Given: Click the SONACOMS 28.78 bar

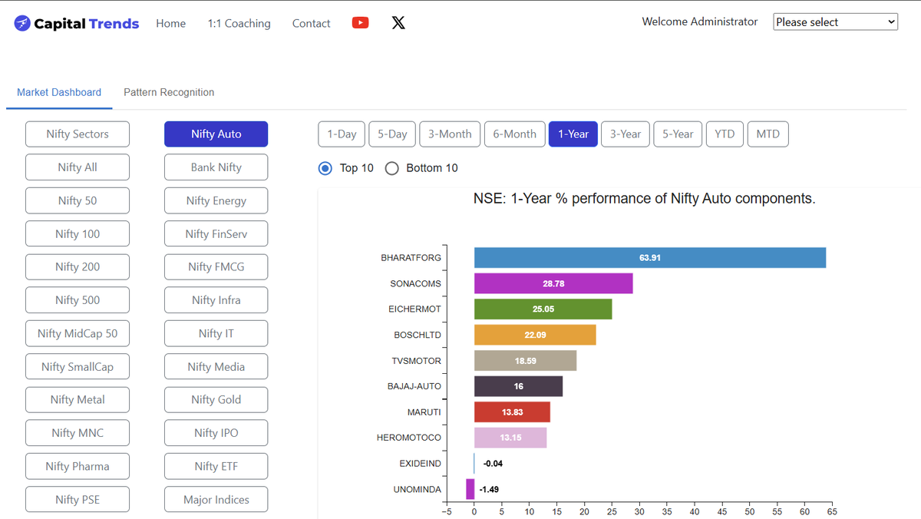Looking at the screenshot, I should (553, 283).
